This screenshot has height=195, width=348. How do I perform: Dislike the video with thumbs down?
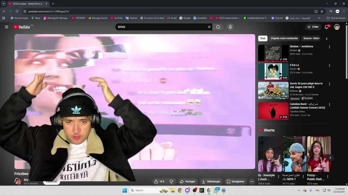(x=171, y=181)
